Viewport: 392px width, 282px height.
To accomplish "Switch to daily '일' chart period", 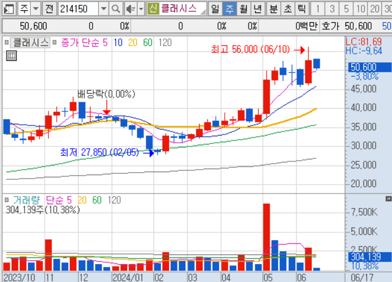I will click(215, 9).
